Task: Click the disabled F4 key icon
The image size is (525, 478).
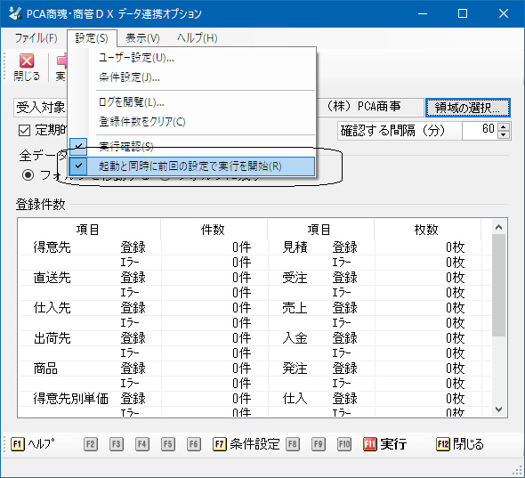Action: (x=142, y=444)
